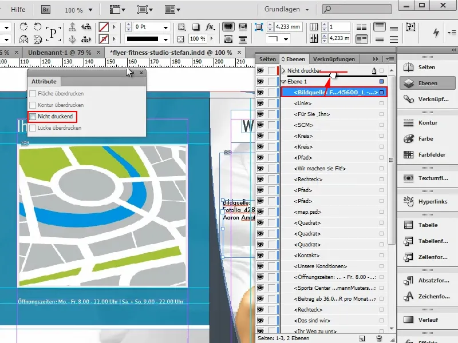The width and height of the screenshot is (458, 343).
Task: Open Adobe Bridge via the Br icon
Action: [46, 10]
